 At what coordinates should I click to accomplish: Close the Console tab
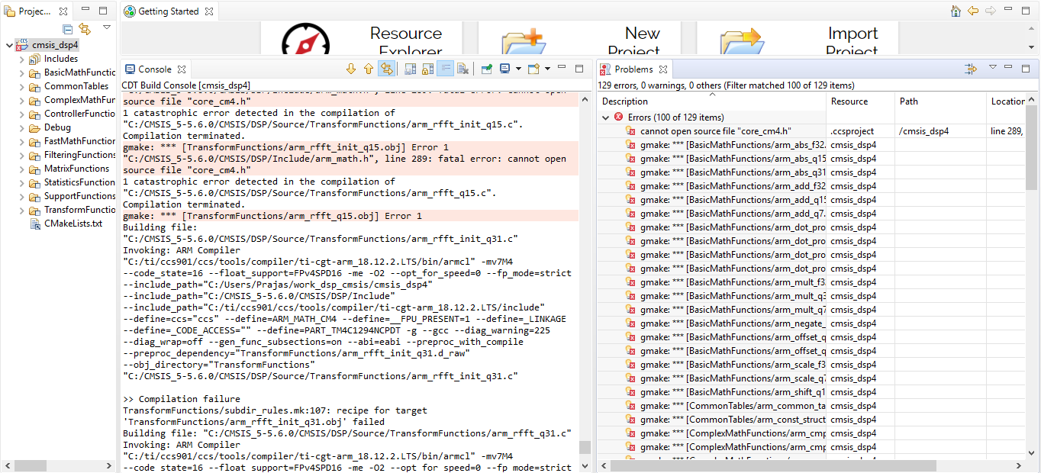pyautogui.click(x=183, y=69)
